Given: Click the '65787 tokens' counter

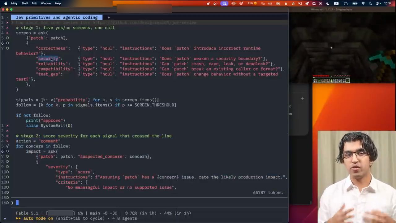Looking at the screenshot, I should coord(268,193).
